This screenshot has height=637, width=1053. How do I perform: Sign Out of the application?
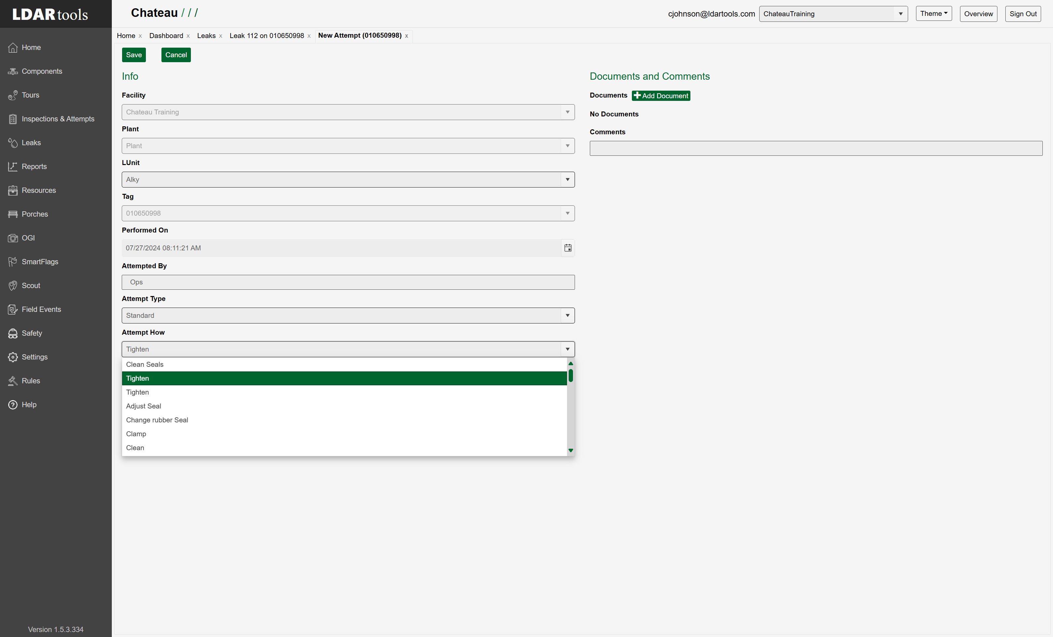tap(1023, 14)
